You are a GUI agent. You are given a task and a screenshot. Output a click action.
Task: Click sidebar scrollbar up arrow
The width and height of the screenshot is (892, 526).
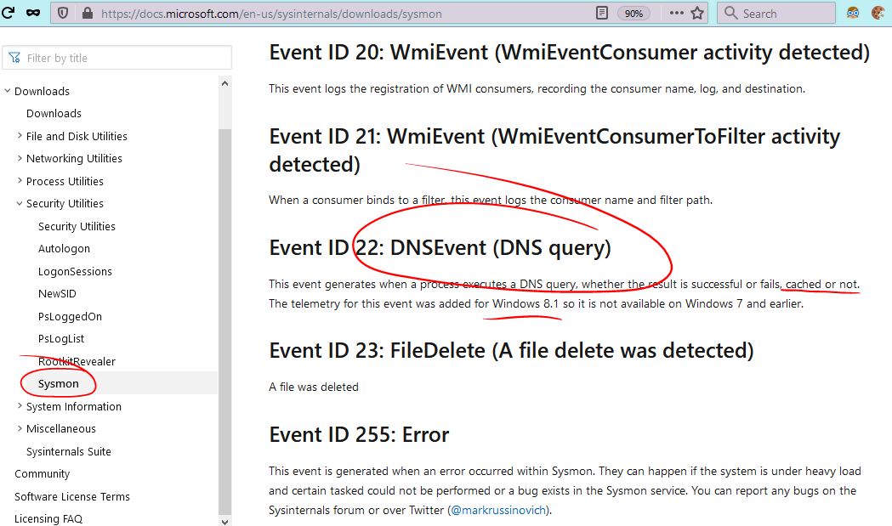coord(224,83)
